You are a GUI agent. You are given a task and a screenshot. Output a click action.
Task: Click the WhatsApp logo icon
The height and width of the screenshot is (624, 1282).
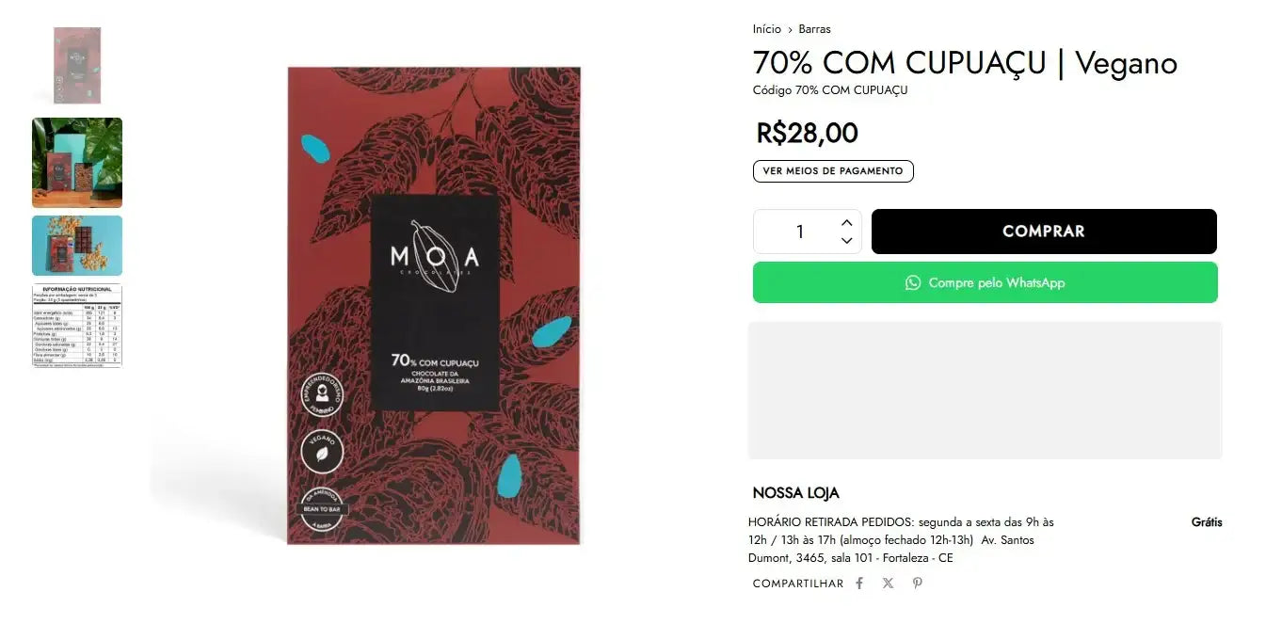(x=912, y=282)
